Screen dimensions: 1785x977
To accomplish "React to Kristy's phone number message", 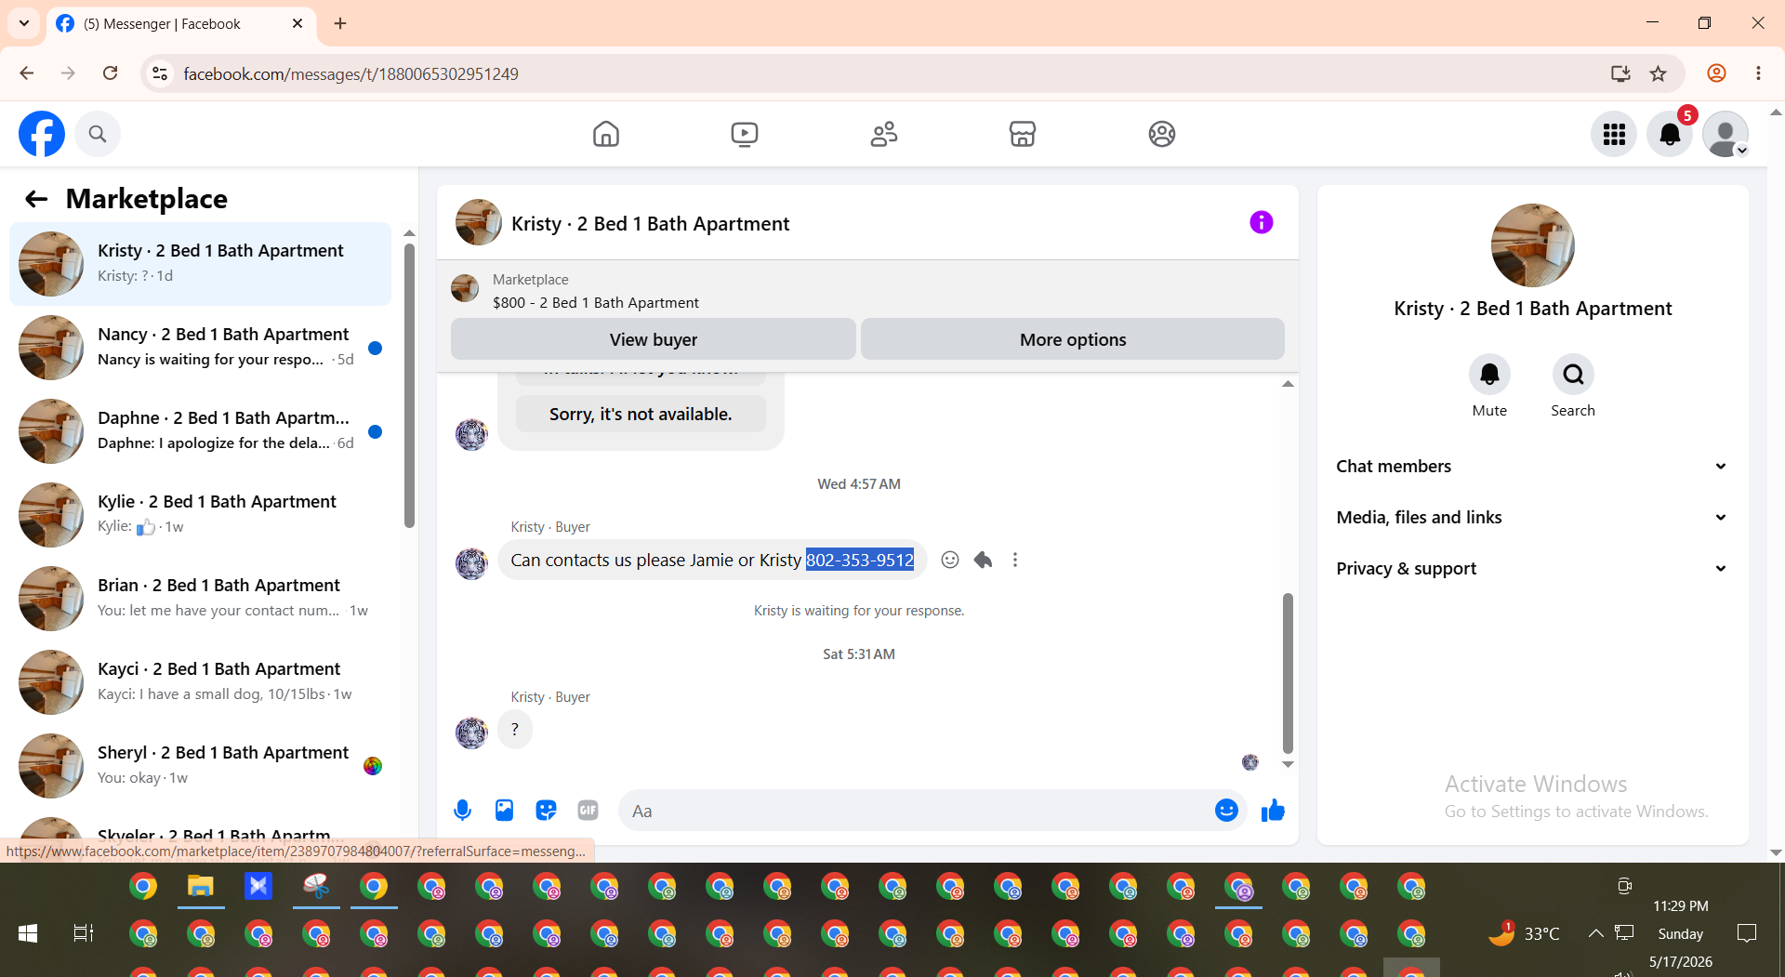I will pyautogui.click(x=949, y=560).
